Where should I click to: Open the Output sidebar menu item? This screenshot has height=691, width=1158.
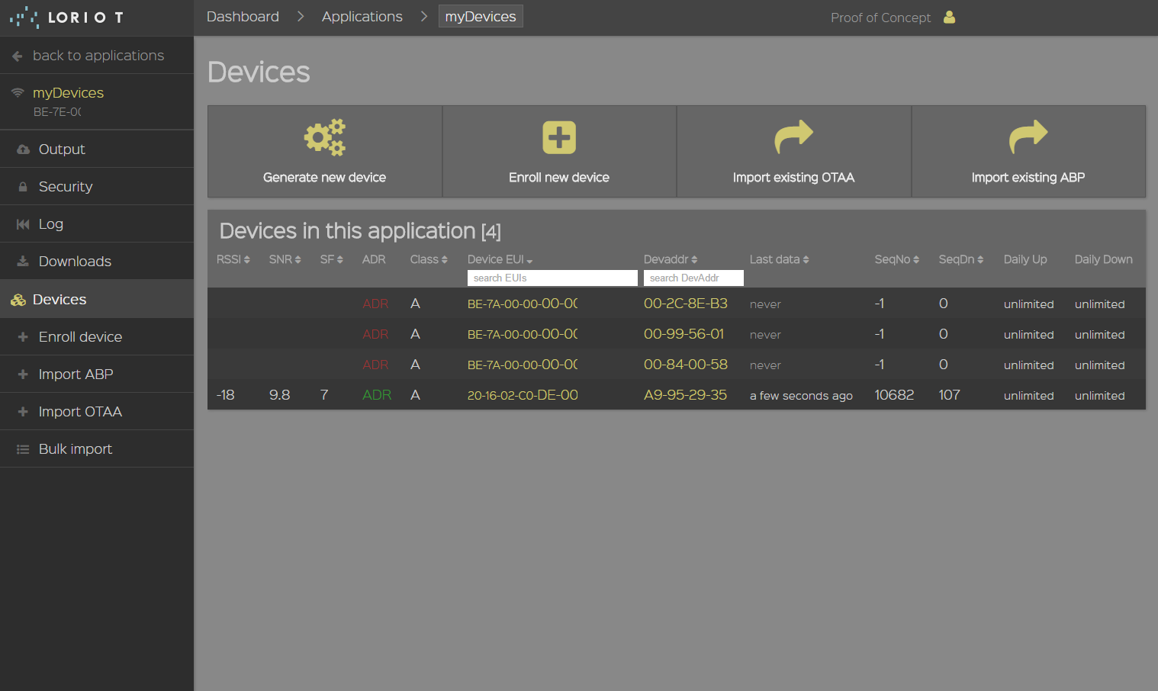97,149
